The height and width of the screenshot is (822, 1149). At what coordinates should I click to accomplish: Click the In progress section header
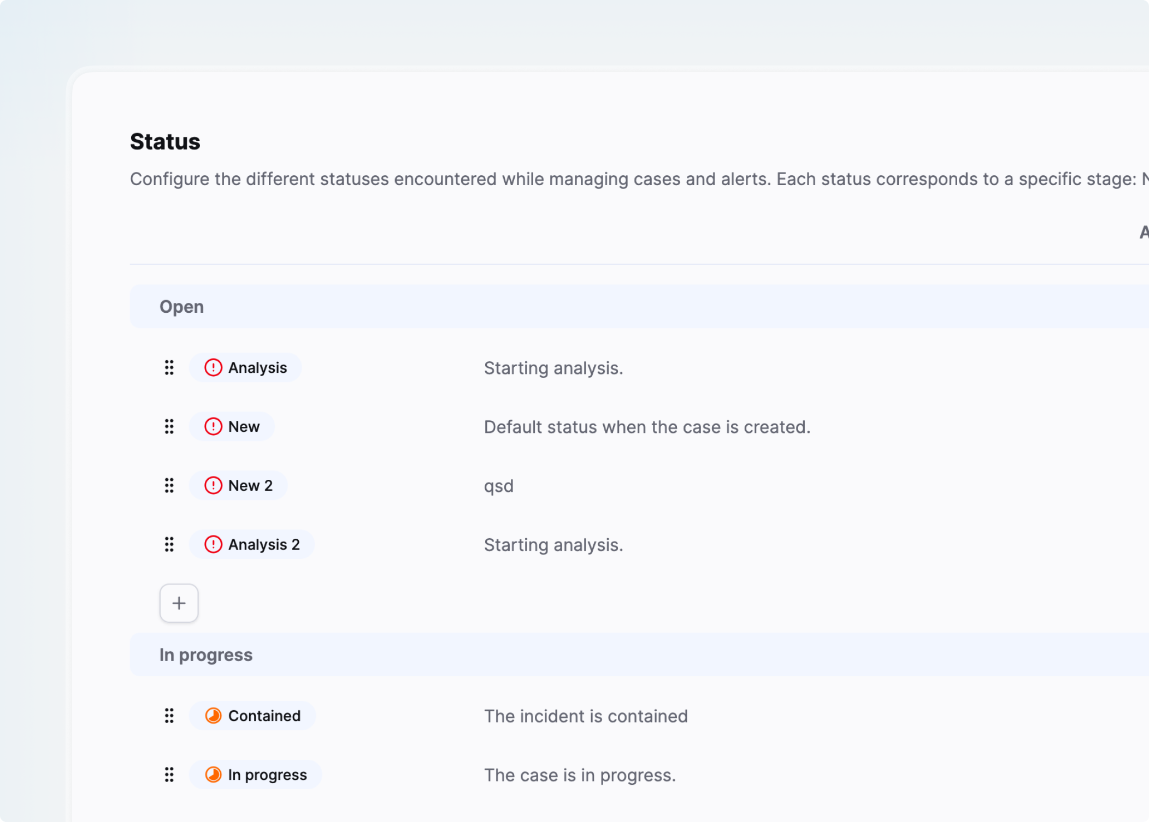click(639, 655)
